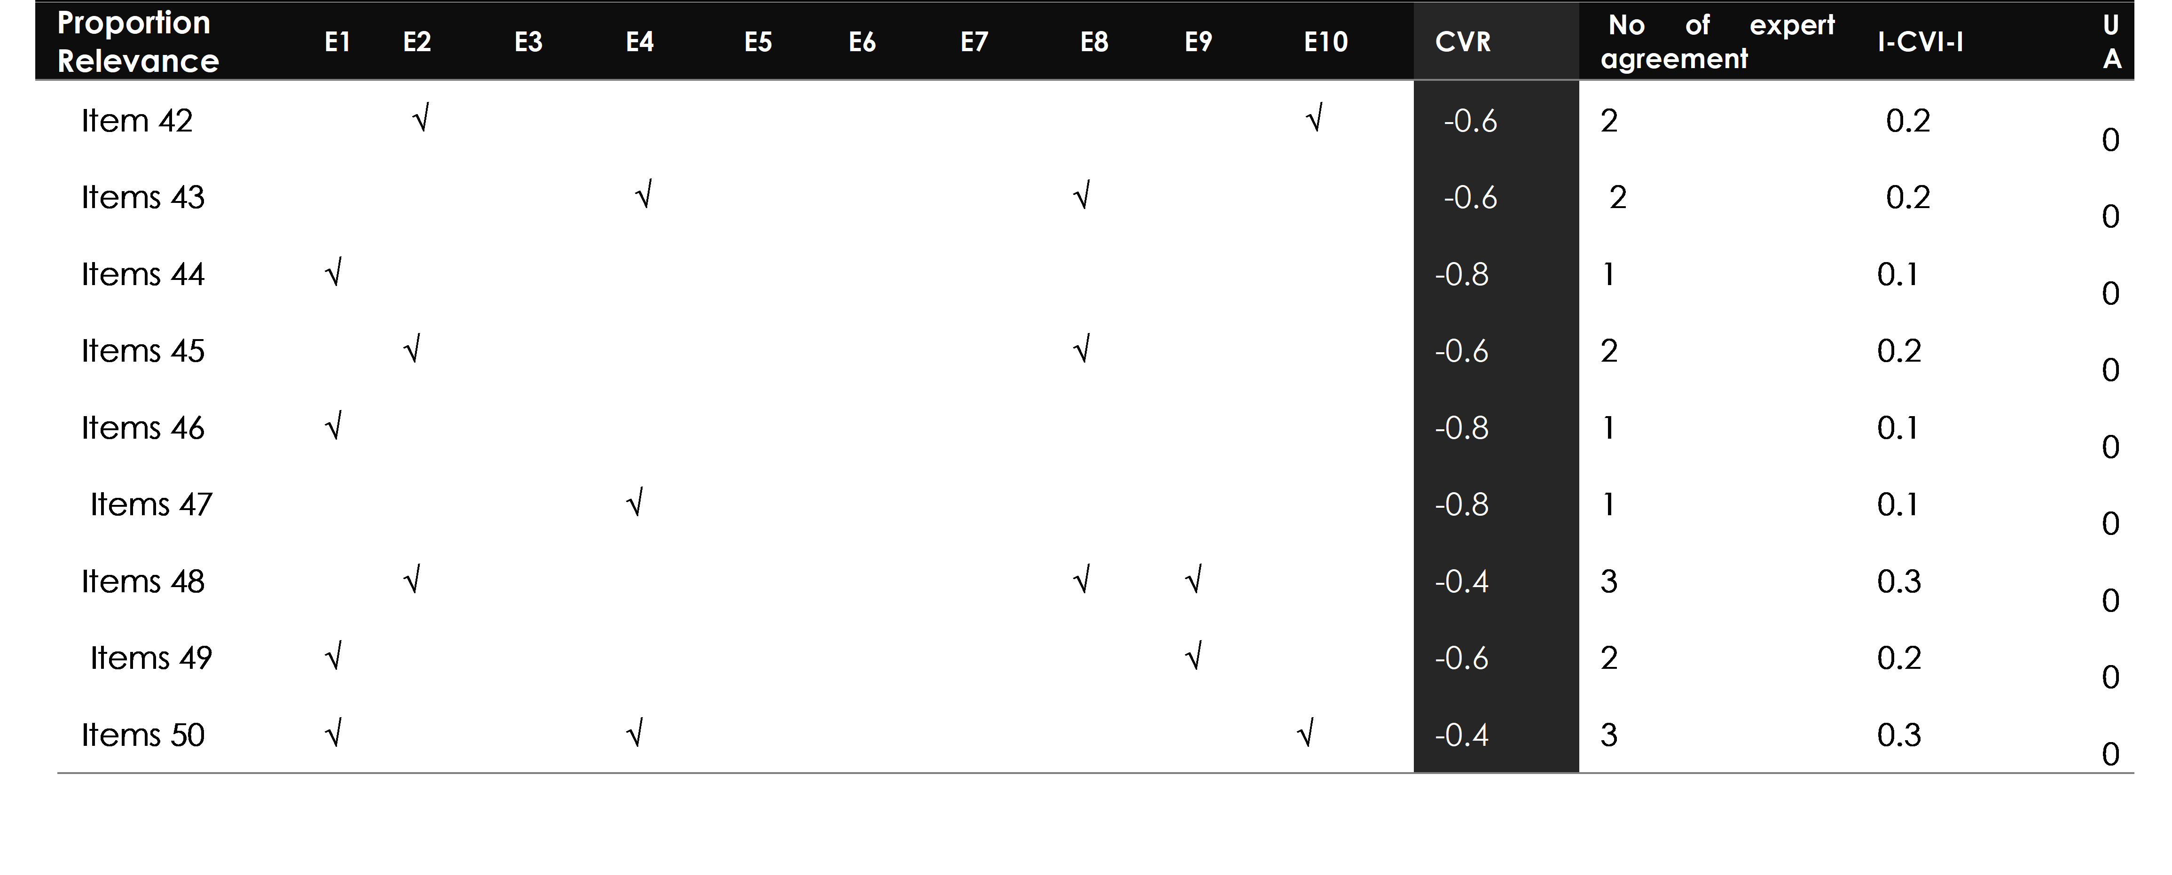Click the E7 column header
The image size is (2172, 875).
click(x=974, y=42)
